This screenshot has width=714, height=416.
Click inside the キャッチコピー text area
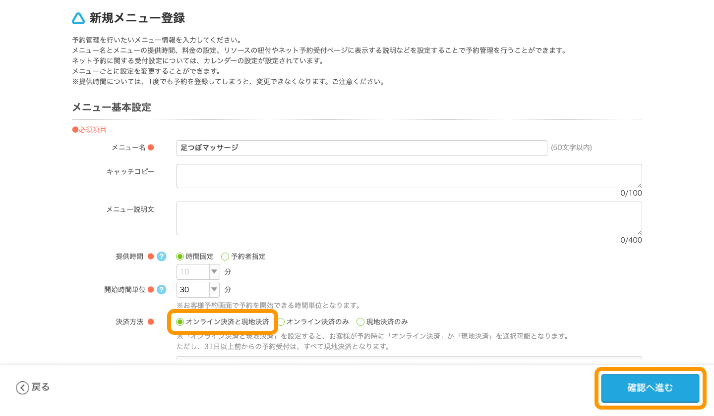point(409,175)
